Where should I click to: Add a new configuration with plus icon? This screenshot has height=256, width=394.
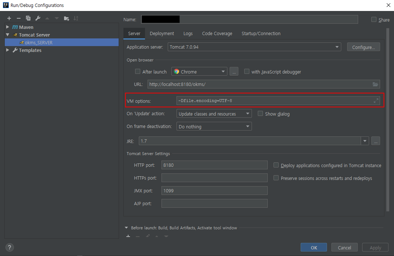[x=9, y=18]
